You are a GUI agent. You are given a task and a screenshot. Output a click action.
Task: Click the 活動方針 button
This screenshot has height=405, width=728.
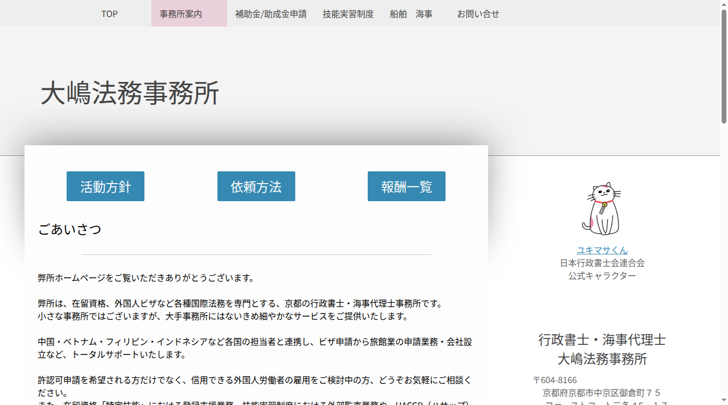pos(106,186)
